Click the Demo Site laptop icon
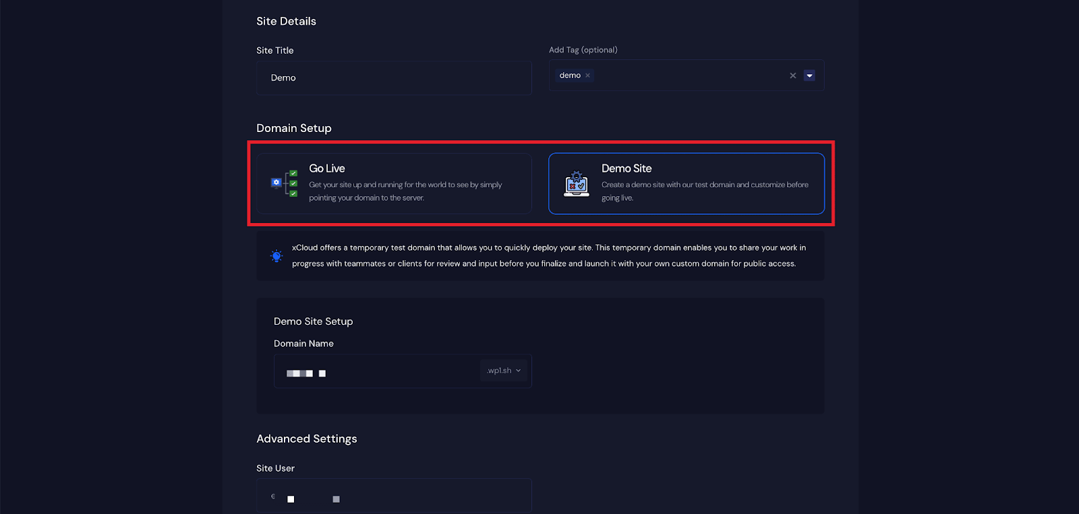This screenshot has height=514, width=1079. [x=577, y=183]
